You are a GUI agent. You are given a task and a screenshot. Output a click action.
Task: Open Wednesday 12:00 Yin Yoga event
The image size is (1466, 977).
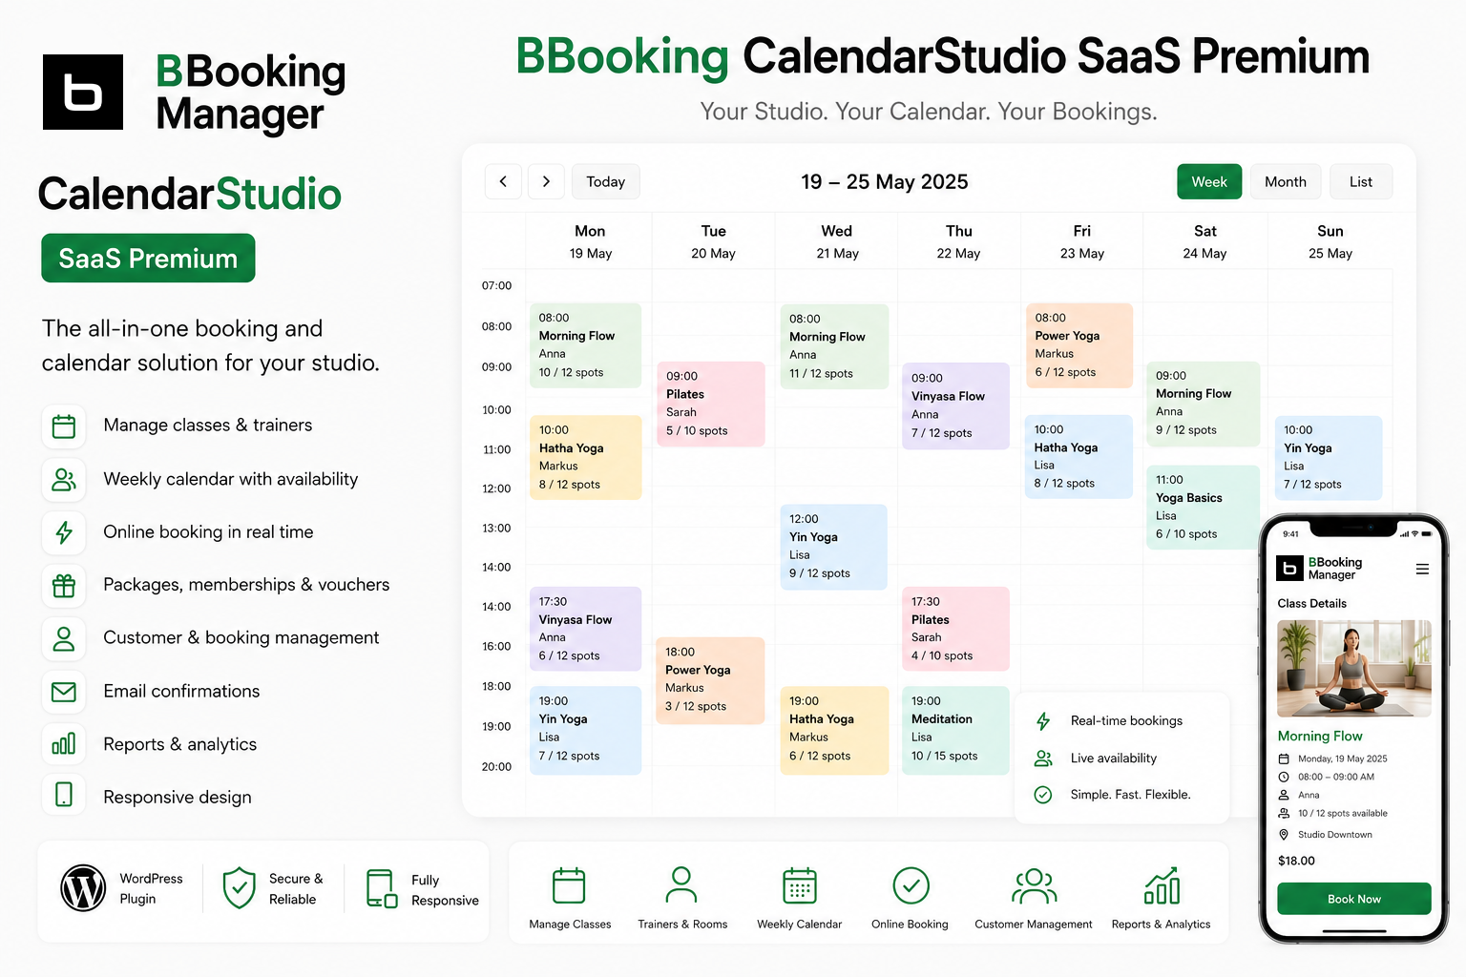tap(833, 546)
